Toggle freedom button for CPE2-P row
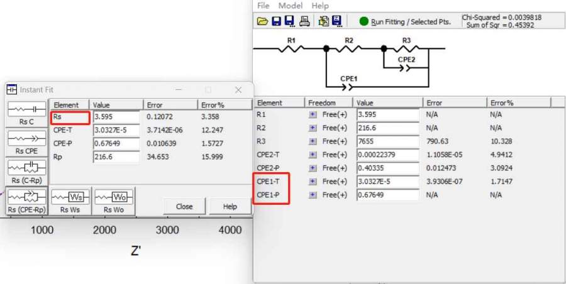566x284 pixels. point(313,168)
